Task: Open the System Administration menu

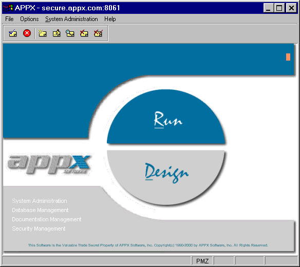Action: (71, 19)
